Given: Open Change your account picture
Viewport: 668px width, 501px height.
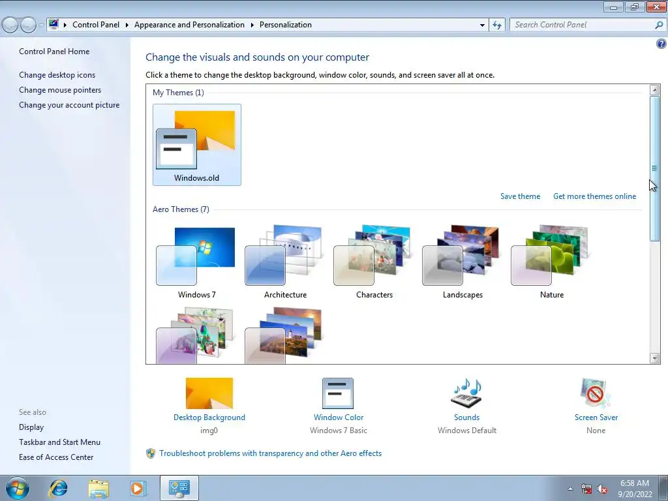Looking at the screenshot, I should 69,105.
